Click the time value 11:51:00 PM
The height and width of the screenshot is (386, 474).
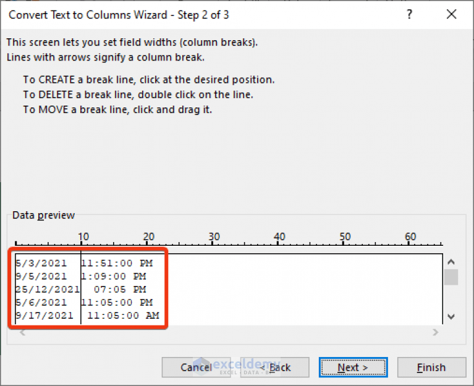click(117, 263)
